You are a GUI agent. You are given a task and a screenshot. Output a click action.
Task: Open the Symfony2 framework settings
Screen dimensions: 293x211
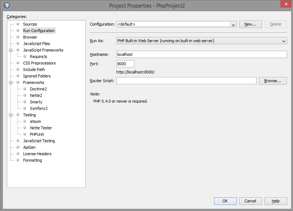pyautogui.click(x=39, y=108)
